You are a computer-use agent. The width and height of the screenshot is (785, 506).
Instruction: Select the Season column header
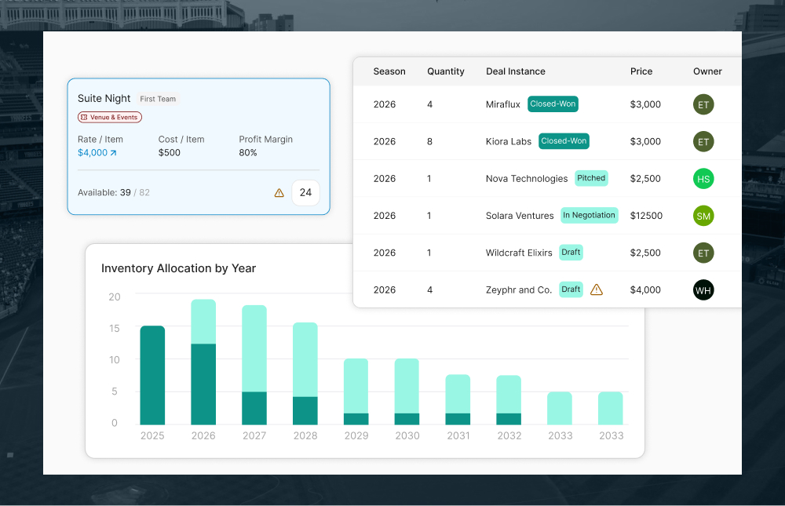point(389,71)
